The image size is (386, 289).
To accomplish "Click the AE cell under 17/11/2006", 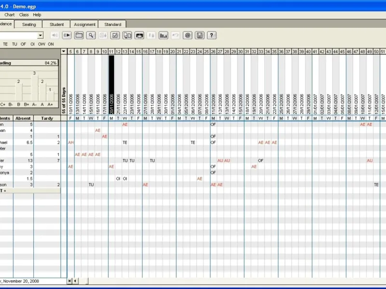I will tap(105, 136).
